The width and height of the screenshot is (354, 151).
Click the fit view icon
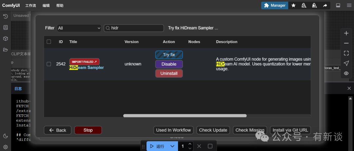click(346, 53)
